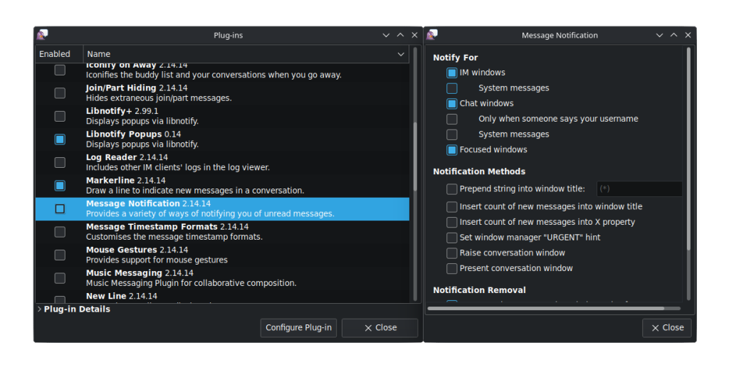Select the Markerline plug-in row
Screen dimensions: 729x382
tap(222, 186)
